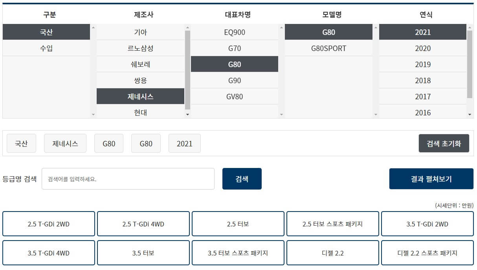Click the 국산 filter tag
This screenshot has width=477, height=270.
pyautogui.click(x=21, y=143)
